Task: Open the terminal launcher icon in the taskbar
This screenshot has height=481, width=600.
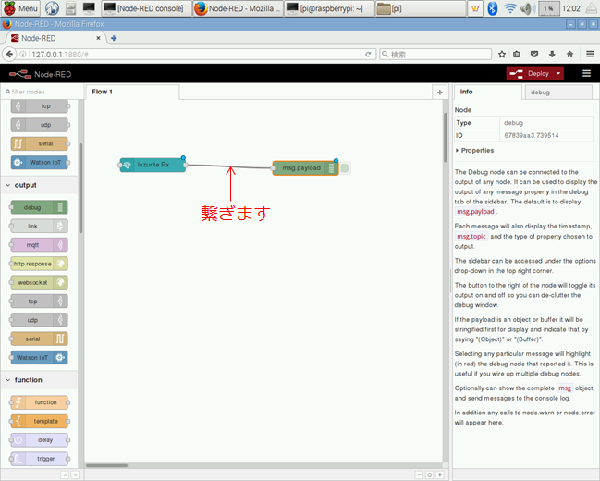Action: (89, 8)
